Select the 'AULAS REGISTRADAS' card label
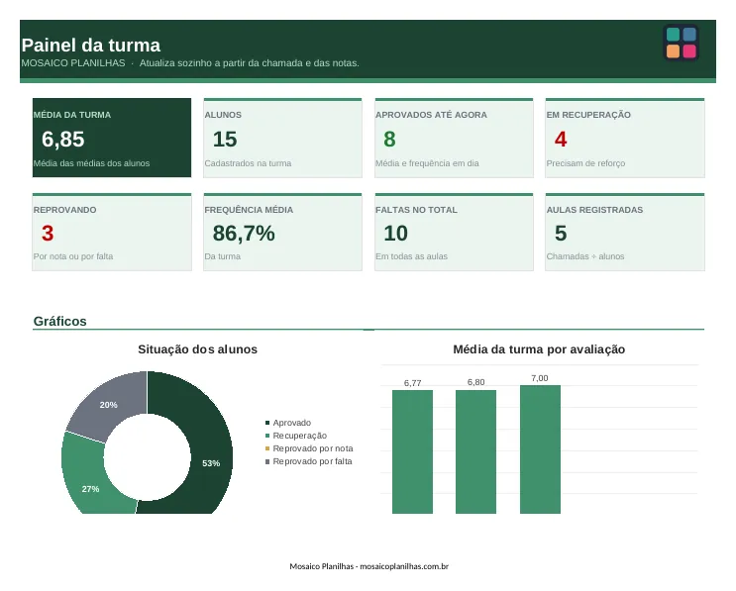Viewport: 736px width, 591px height. (594, 210)
